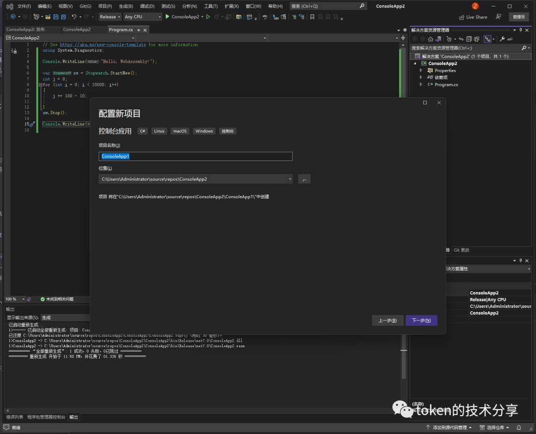
Task: Click the 上一步(B) back button
Action: (x=388, y=320)
